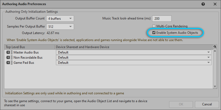Open the help for Authoring Audio Preferences
Viewport: 221px width, 110px height.
pyautogui.click(x=203, y=4)
